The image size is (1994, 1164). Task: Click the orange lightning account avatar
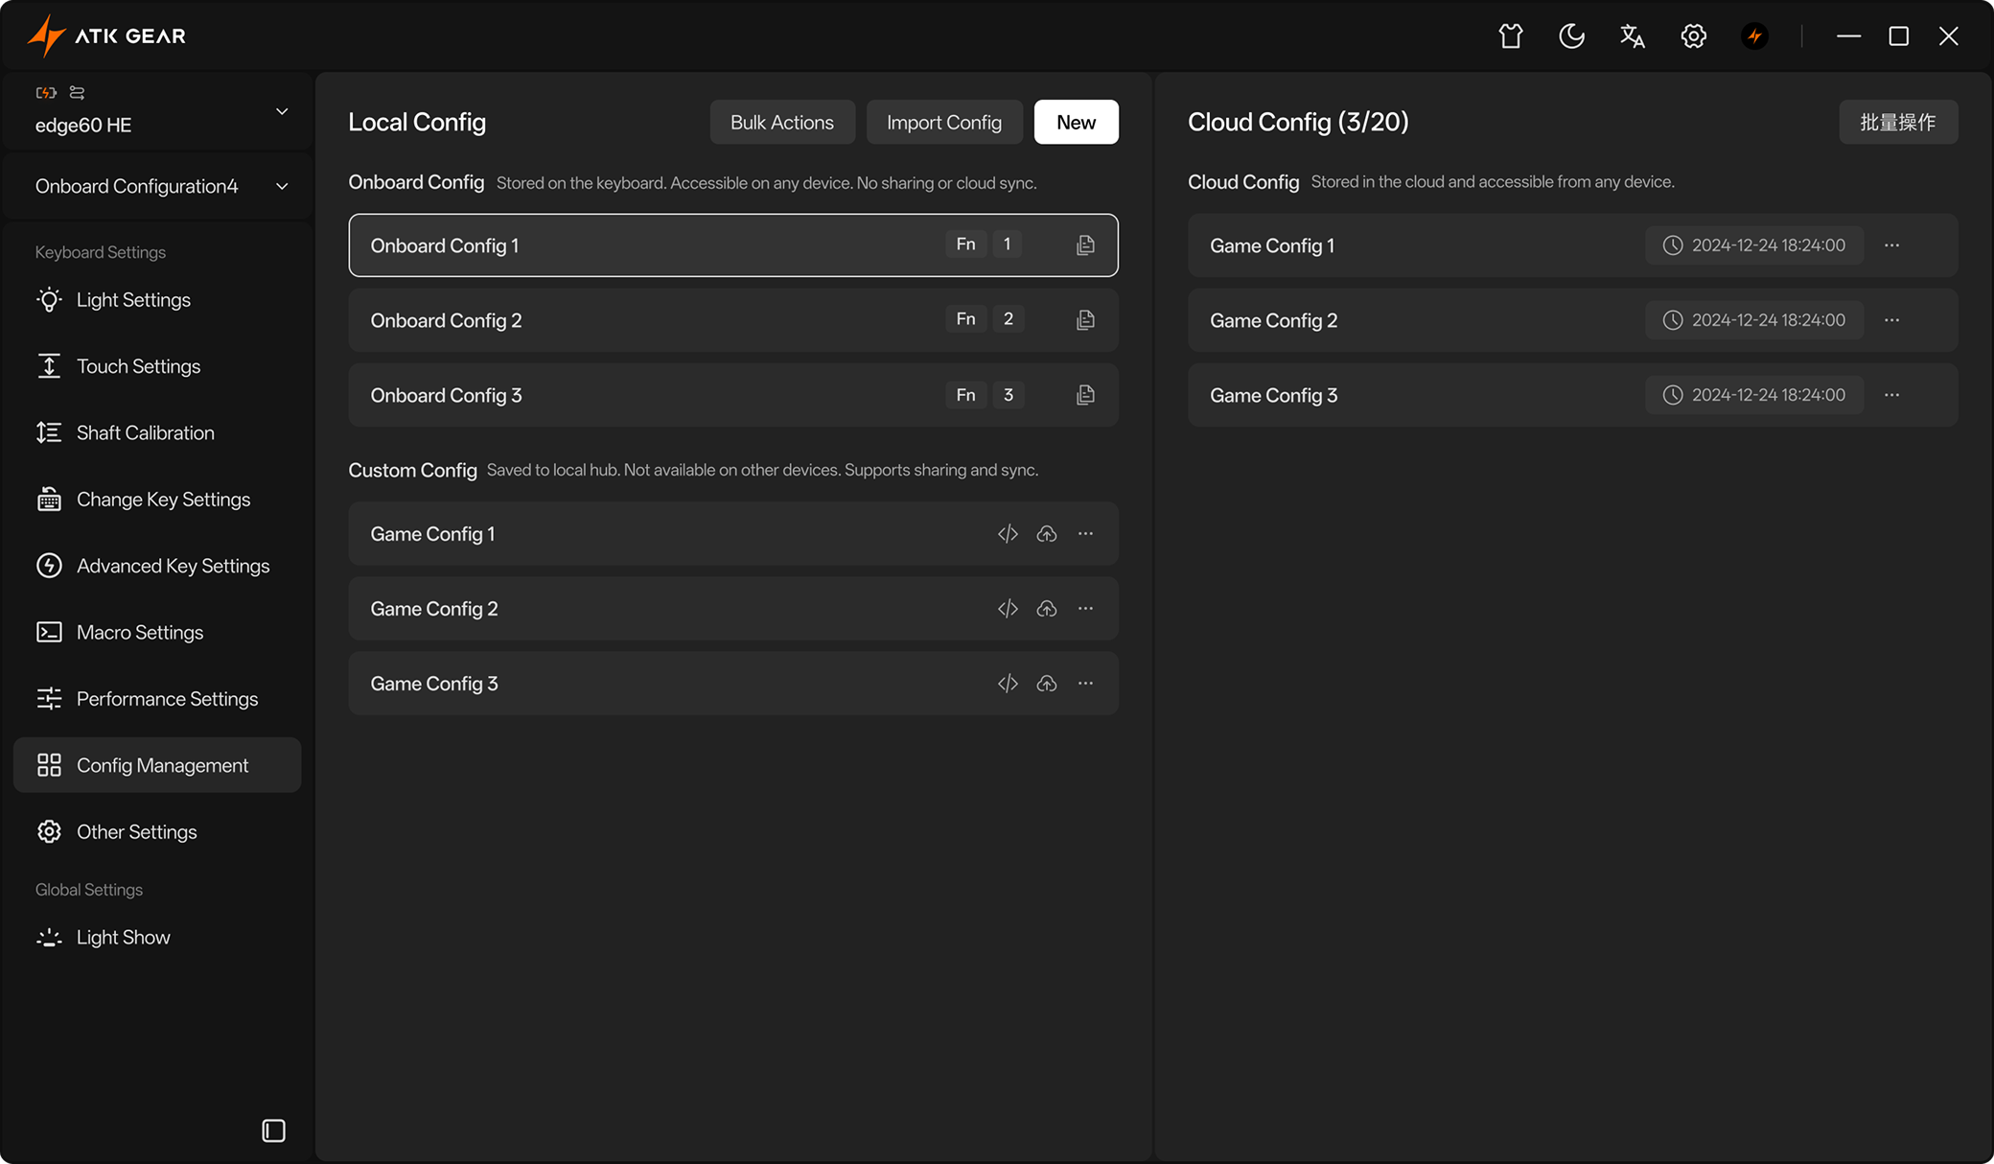[x=1754, y=36]
